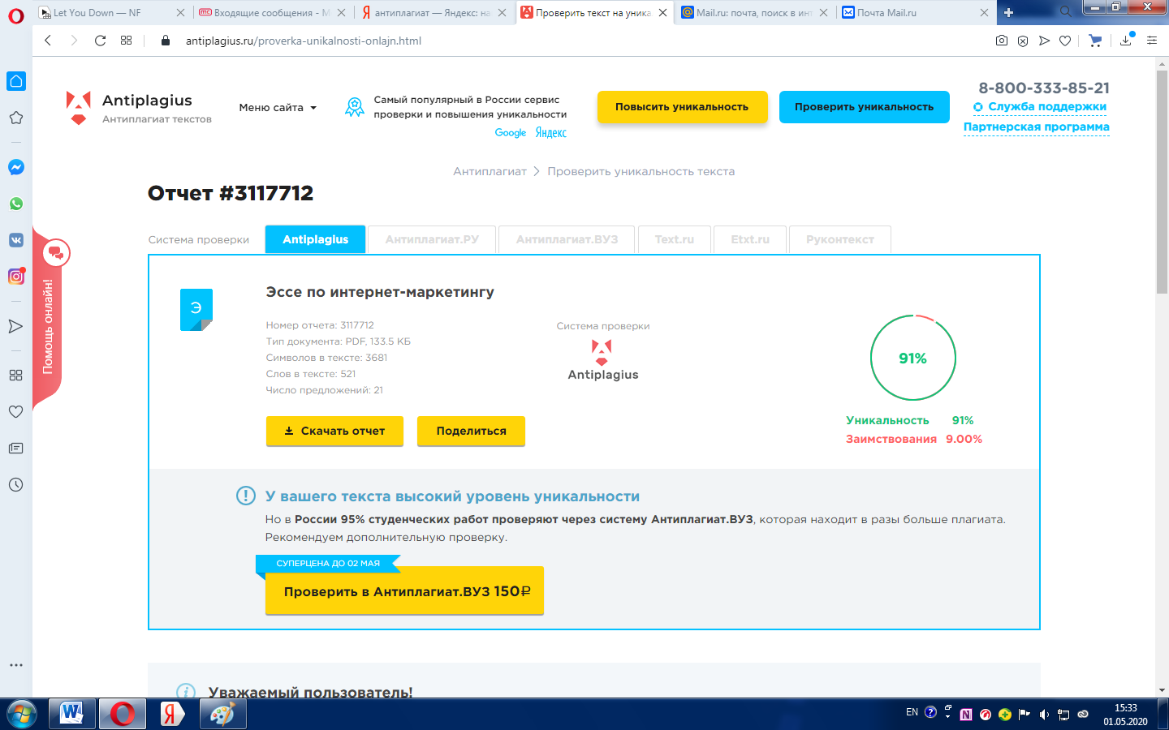The height and width of the screenshot is (730, 1169).
Task: Click Проверить уникальность button
Action: pos(864,107)
